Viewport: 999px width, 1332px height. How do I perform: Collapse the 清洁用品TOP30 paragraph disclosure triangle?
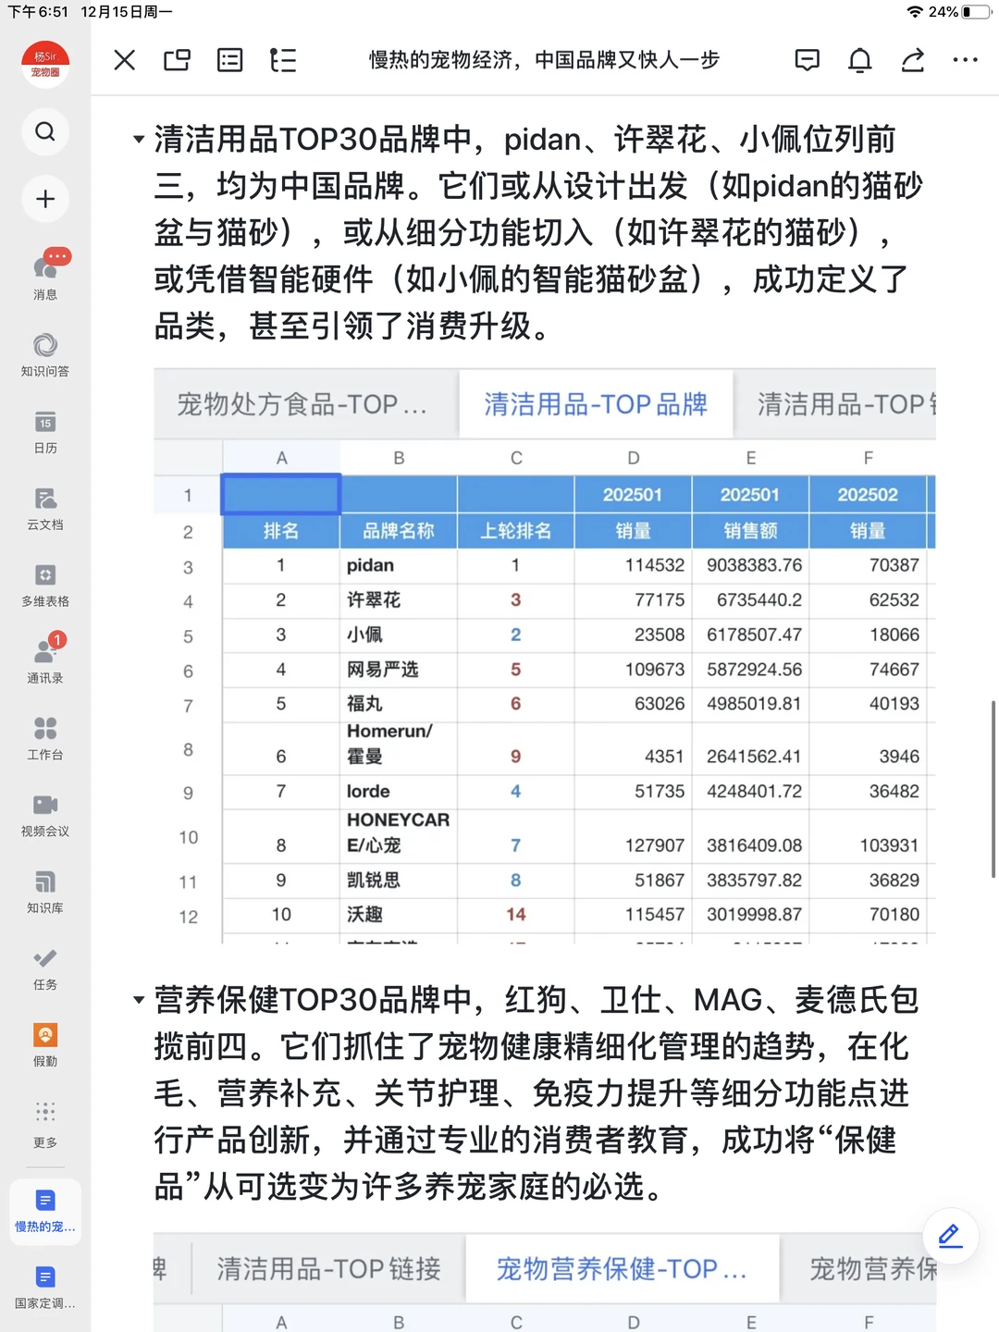click(139, 141)
